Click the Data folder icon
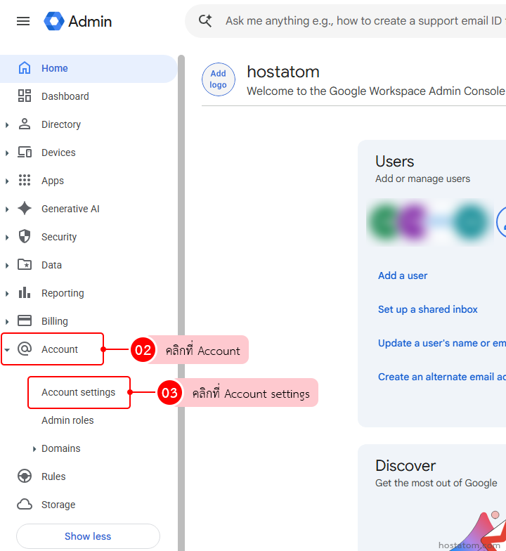This screenshot has width=506, height=551. [24, 264]
